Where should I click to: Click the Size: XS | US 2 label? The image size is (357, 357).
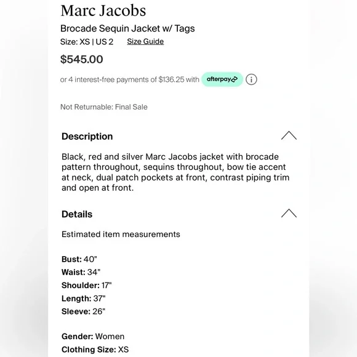[87, 42]
